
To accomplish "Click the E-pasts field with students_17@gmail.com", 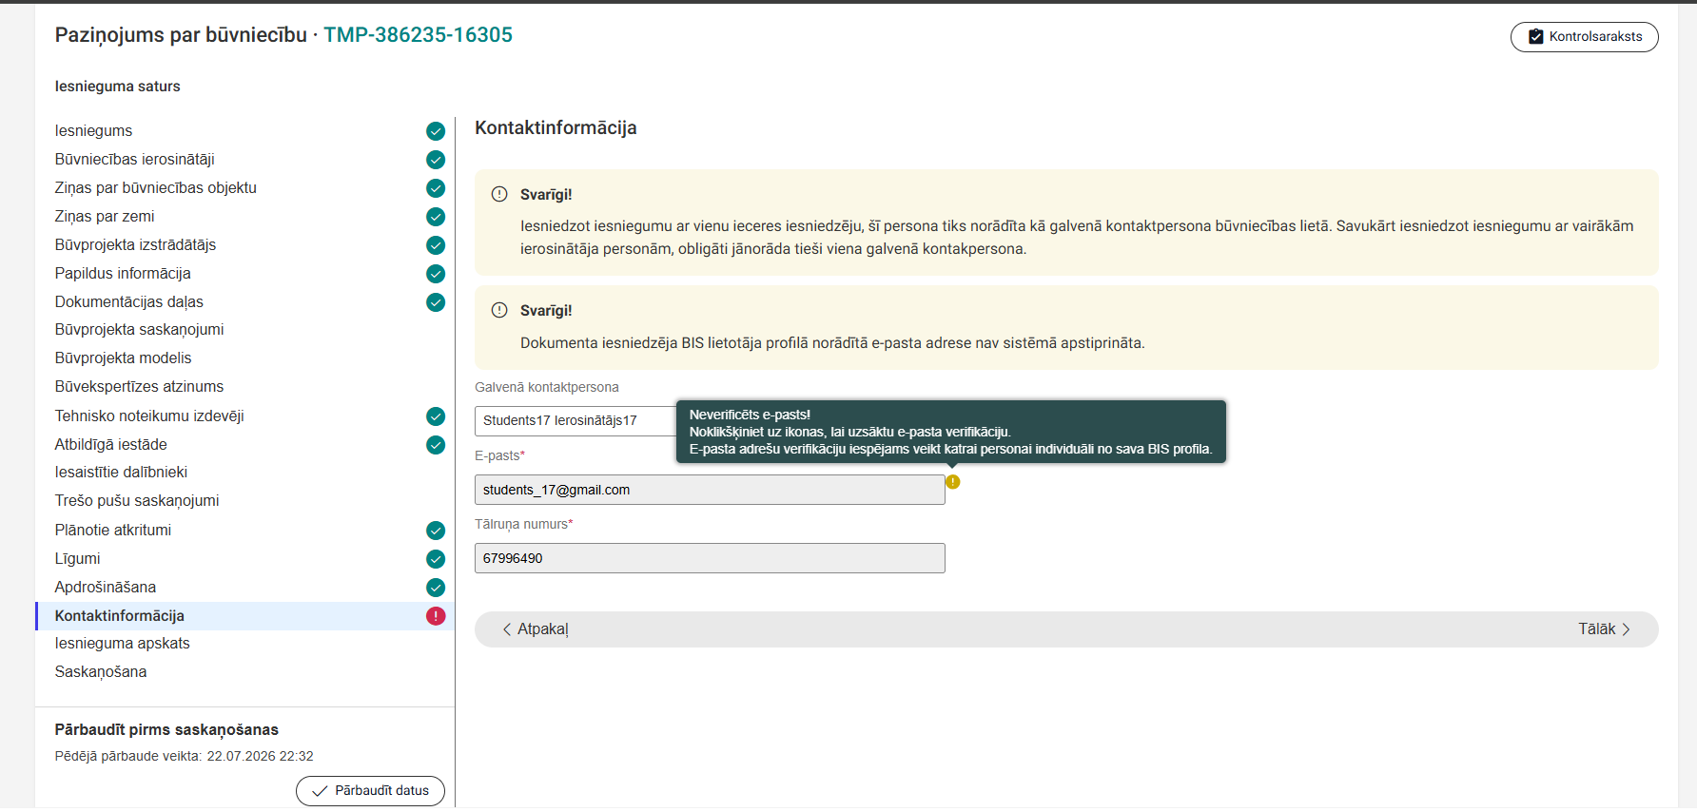I will [x=710, y=490].
